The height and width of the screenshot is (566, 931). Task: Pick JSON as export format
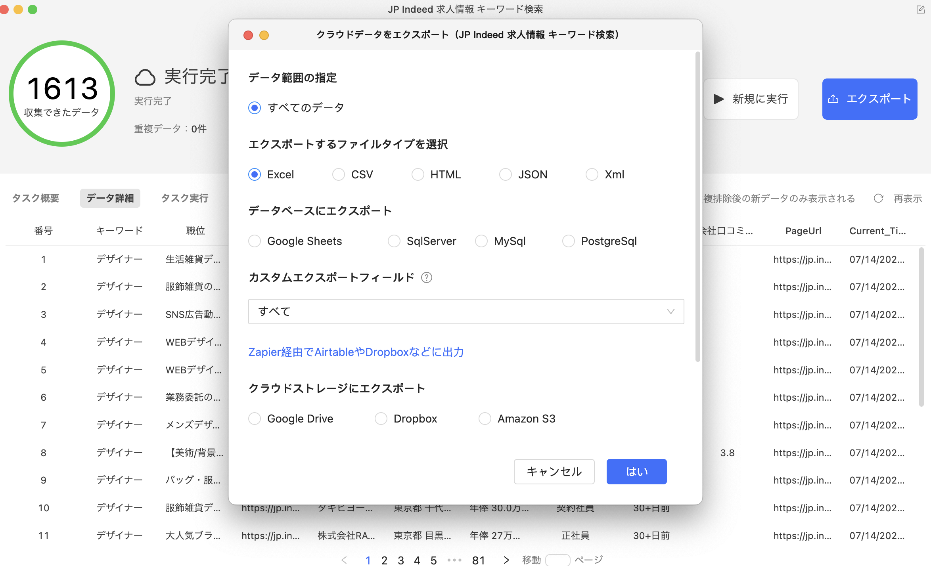click(506, 174)
